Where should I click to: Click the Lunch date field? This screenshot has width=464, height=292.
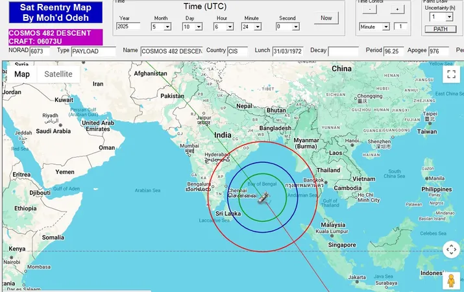287,51
